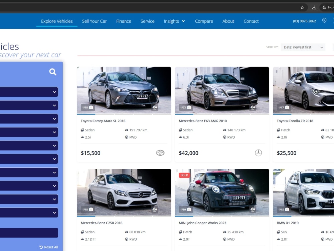Open photo counter 1/18 on Toyota Camry
Image resolution: width=334 pixels, height=251 pixels.
(88, 107)
